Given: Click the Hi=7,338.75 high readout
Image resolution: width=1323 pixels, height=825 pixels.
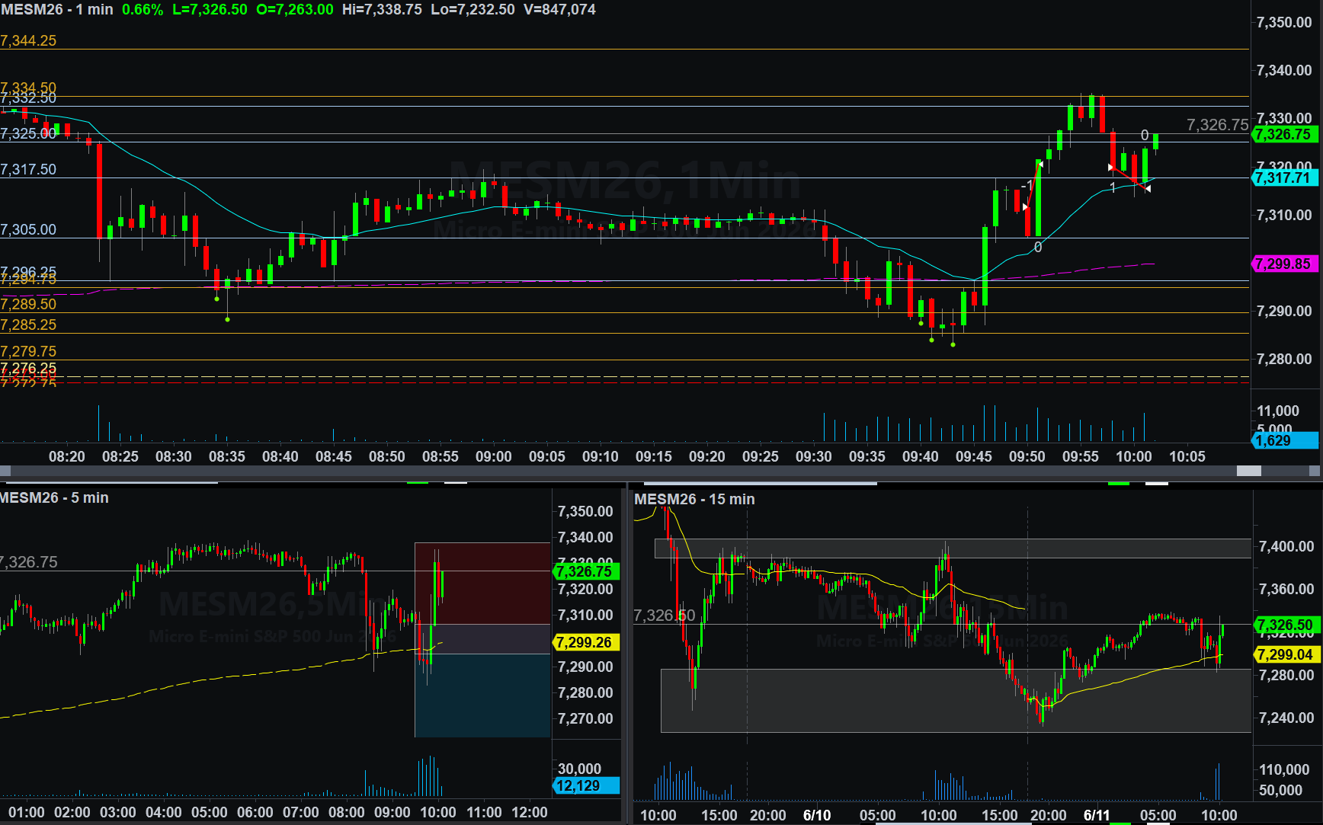Looking at the screenshot, I should click(382, 10).
